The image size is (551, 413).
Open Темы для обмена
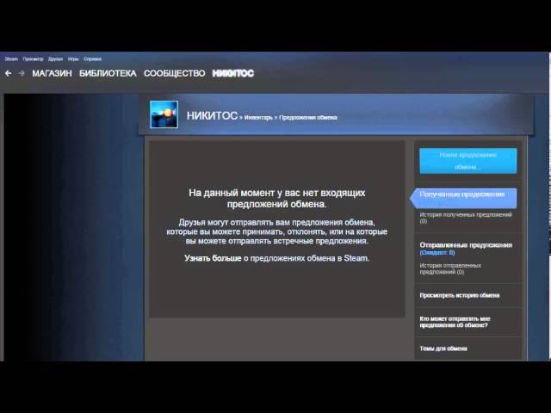[x=443, y=348]
